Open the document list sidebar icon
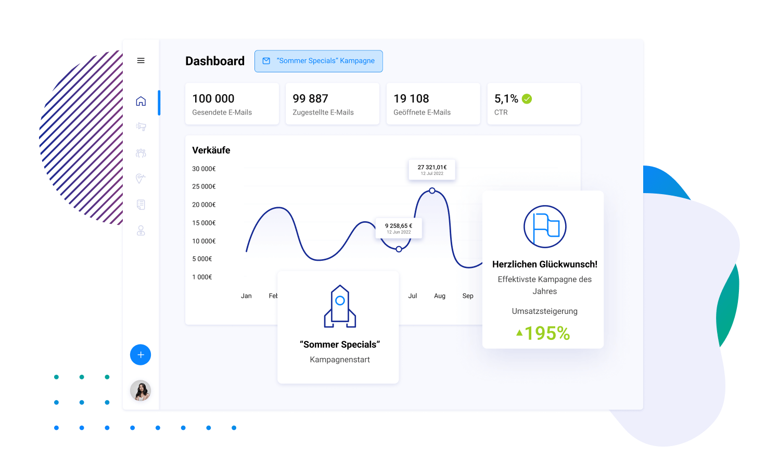The width and height of the screenshot is (766, 458). pos(141,205)
